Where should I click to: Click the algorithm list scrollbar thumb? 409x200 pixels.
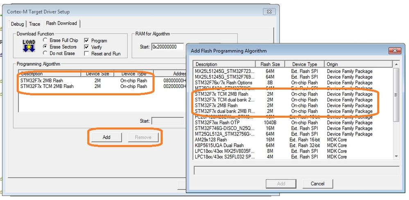click(x=396, y=95)
